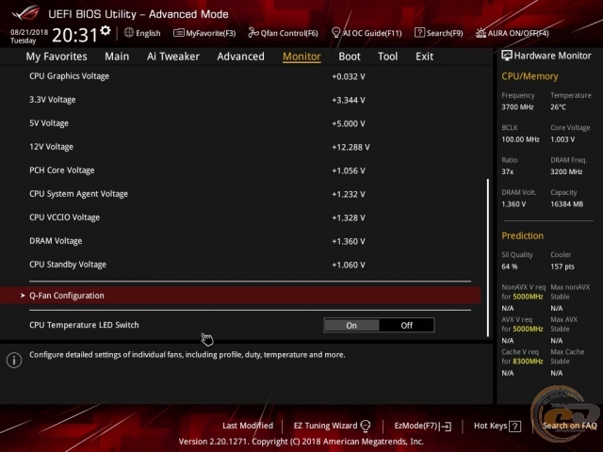The width and height of the screenshot is (603, 452).
Task: Open MyFavorite(F3) list icon
Action: (x=178, y=33)
